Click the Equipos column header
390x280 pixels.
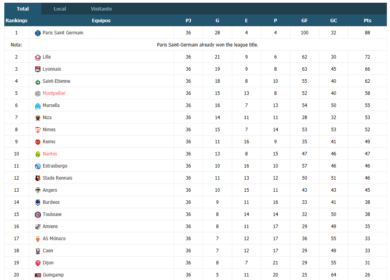[x=101, y=20]
